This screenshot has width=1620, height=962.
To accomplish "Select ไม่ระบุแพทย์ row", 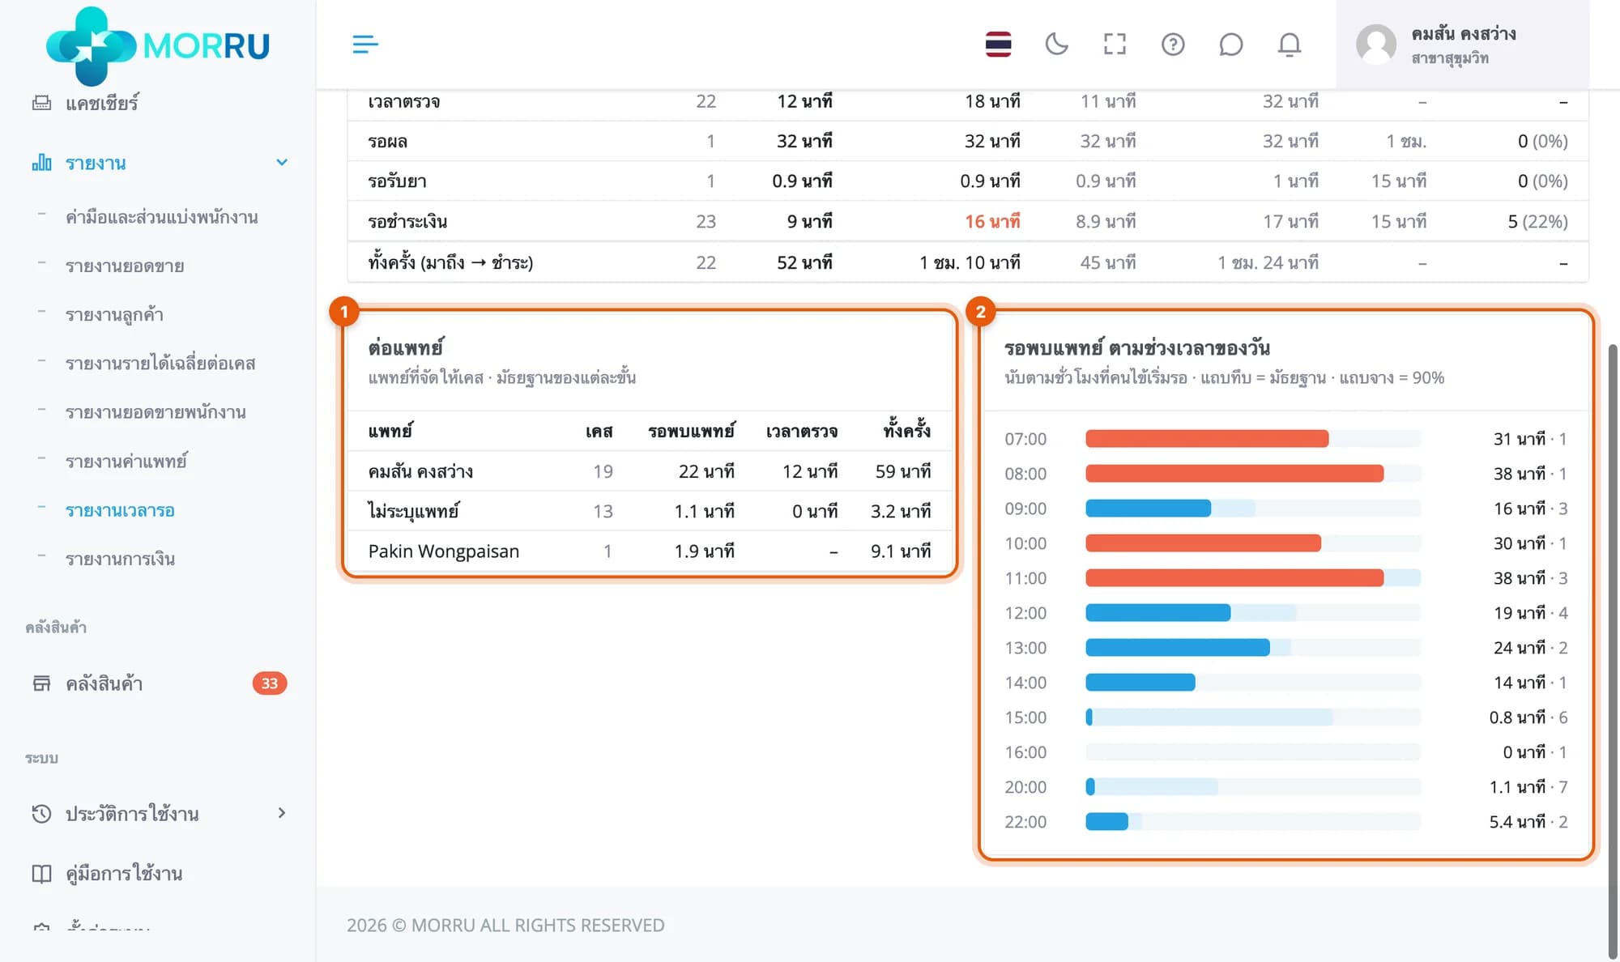I will click(x=650, y=511).
